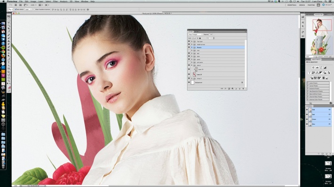Toggle Quick Mask mode at toolbox bottom
This screenshot has width=334, height=187.
click(x=9, y=91)
